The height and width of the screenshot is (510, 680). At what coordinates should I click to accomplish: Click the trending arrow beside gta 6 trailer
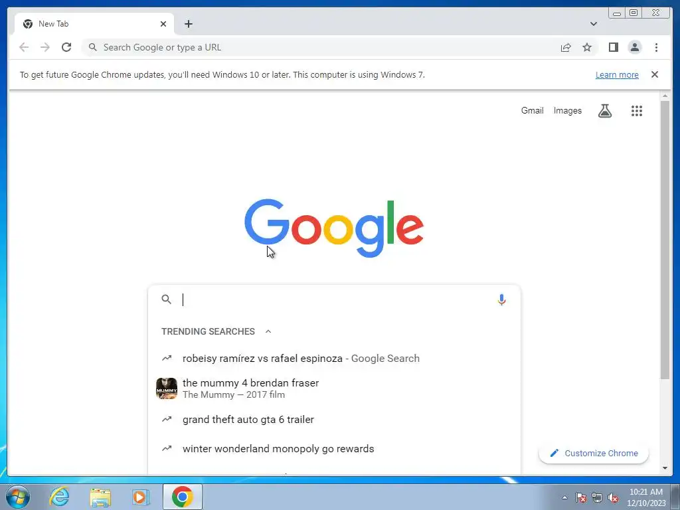[x=167, y=420]
